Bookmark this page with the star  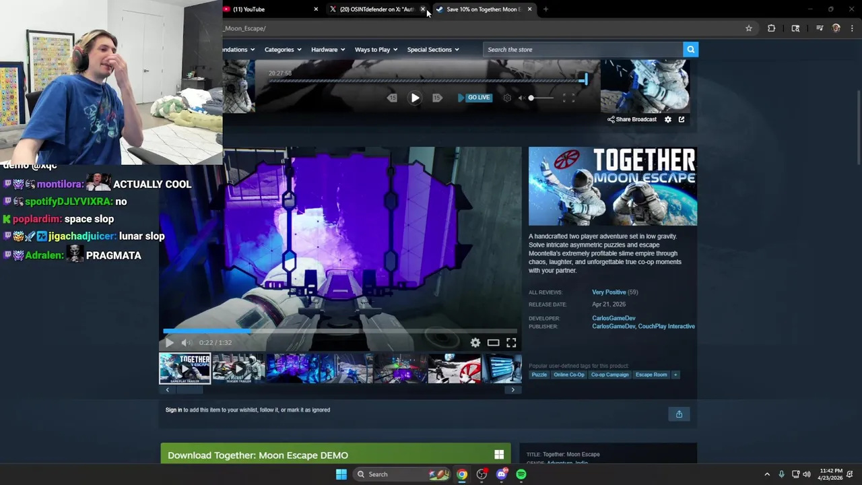(x=749, y=28)
